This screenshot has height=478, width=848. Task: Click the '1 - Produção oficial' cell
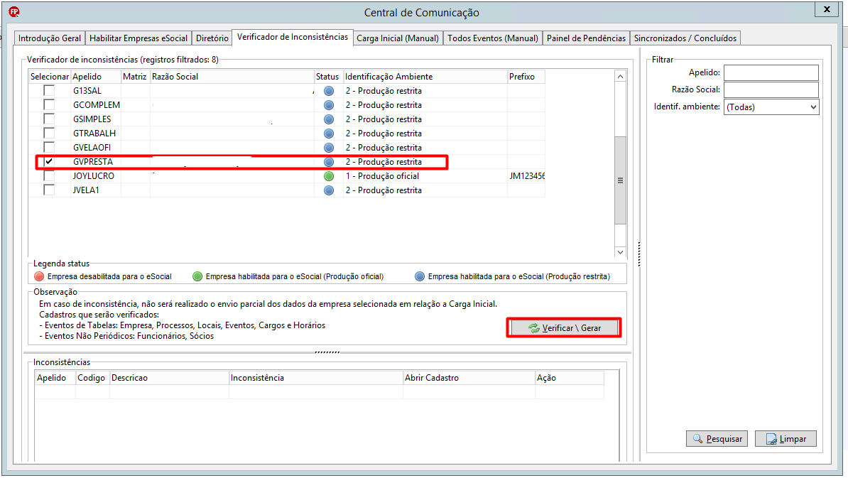coord(425,176)
